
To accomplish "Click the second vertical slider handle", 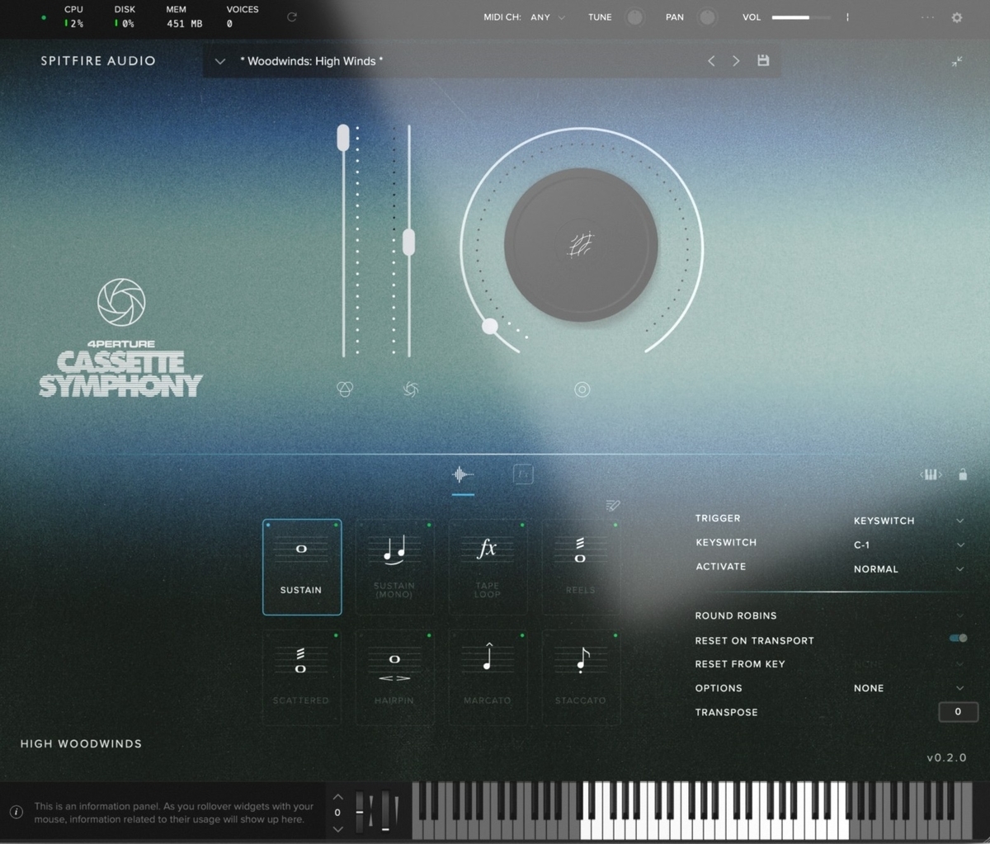I will point(408,242).
